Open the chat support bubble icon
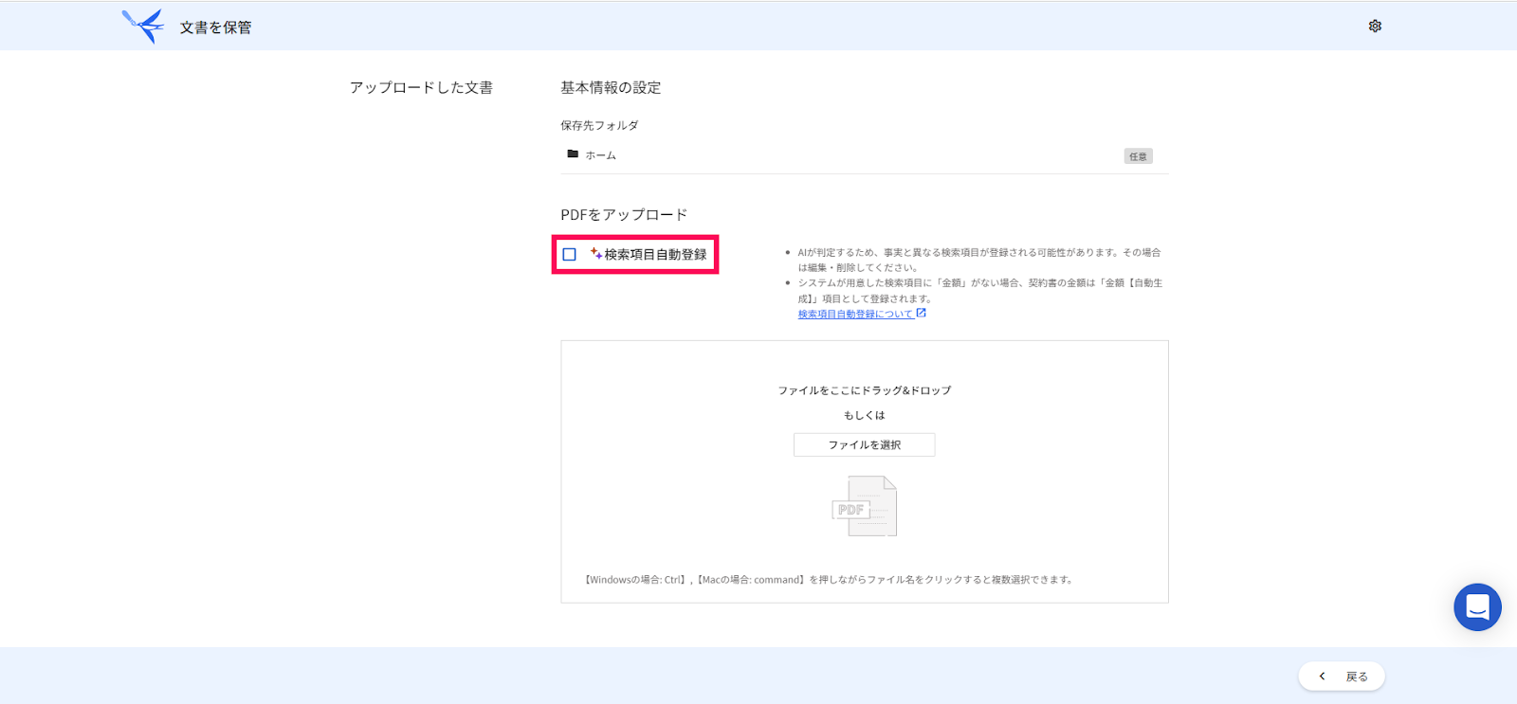The image size is (1517, 704). tap(1477, 606)
